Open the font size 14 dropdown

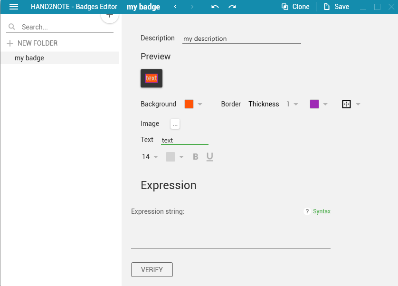(150, 157)
